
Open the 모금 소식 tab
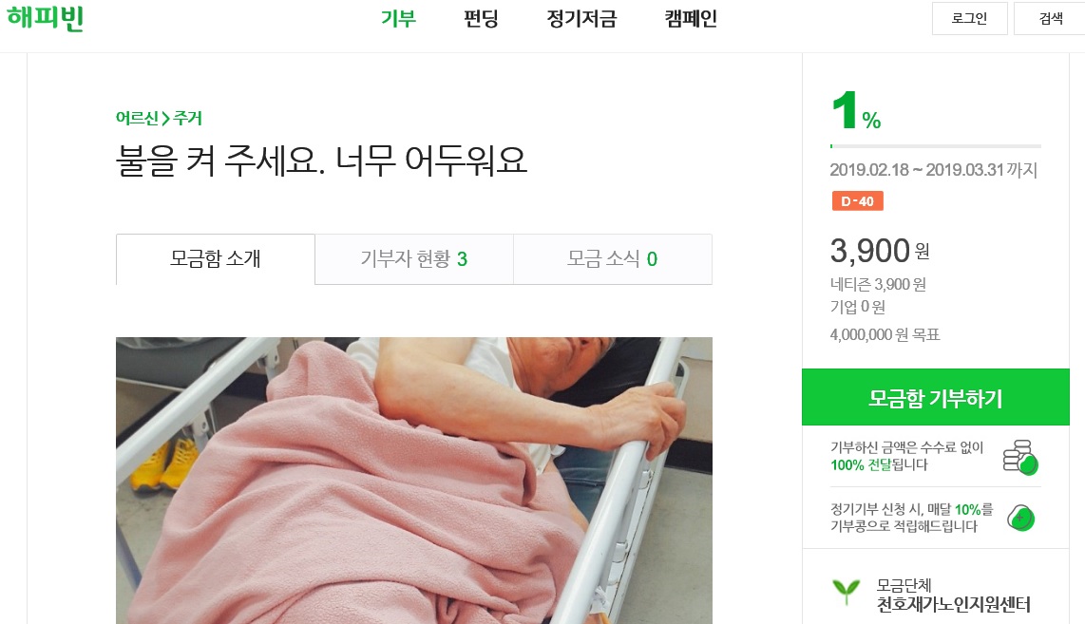(612, 259)
